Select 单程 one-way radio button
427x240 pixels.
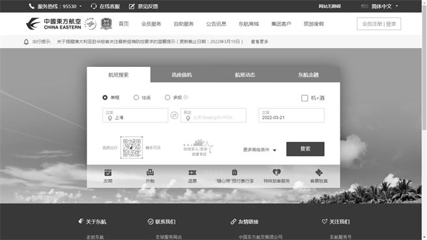(105, 98)
